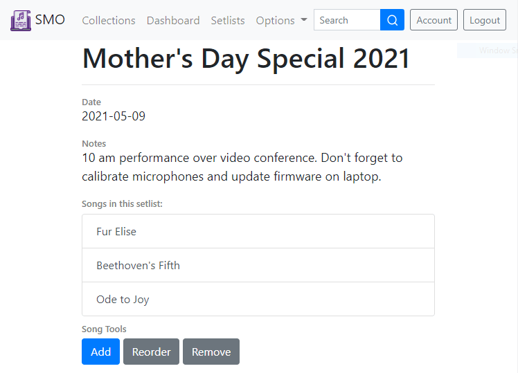Open the Account page

(x=434, y=20)
